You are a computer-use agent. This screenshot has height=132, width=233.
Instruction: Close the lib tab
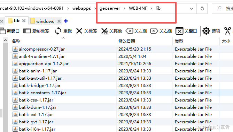tap(24, 21)
